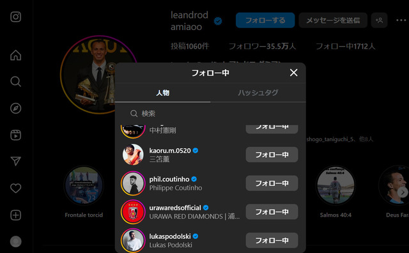Click verified badge beside urawaredsofficial

[x=206, y=208]
